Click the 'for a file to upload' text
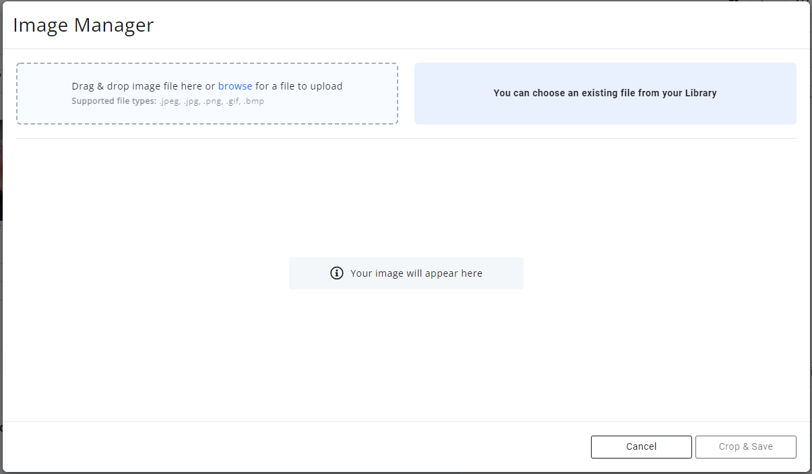 coord(299,86)
